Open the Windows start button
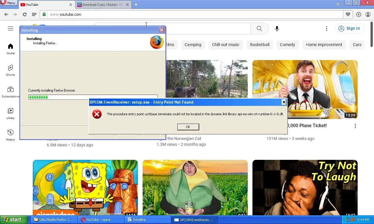The image size is (374, 224). (x=14, y=220)
